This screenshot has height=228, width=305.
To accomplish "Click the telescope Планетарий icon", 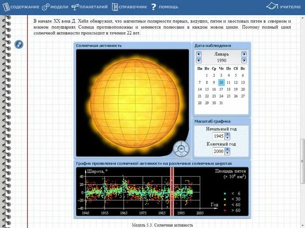I will pyautogui.click(x=75, y=7).
